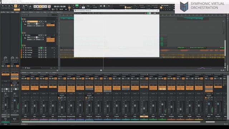Select the highlighted Draw tool
The image size is (229, 129).
(x=15, y=6)
